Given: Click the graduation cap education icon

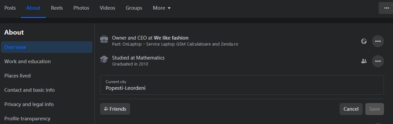Looking at the screenshot, I should pyautogui.click(x=104, y=59).
